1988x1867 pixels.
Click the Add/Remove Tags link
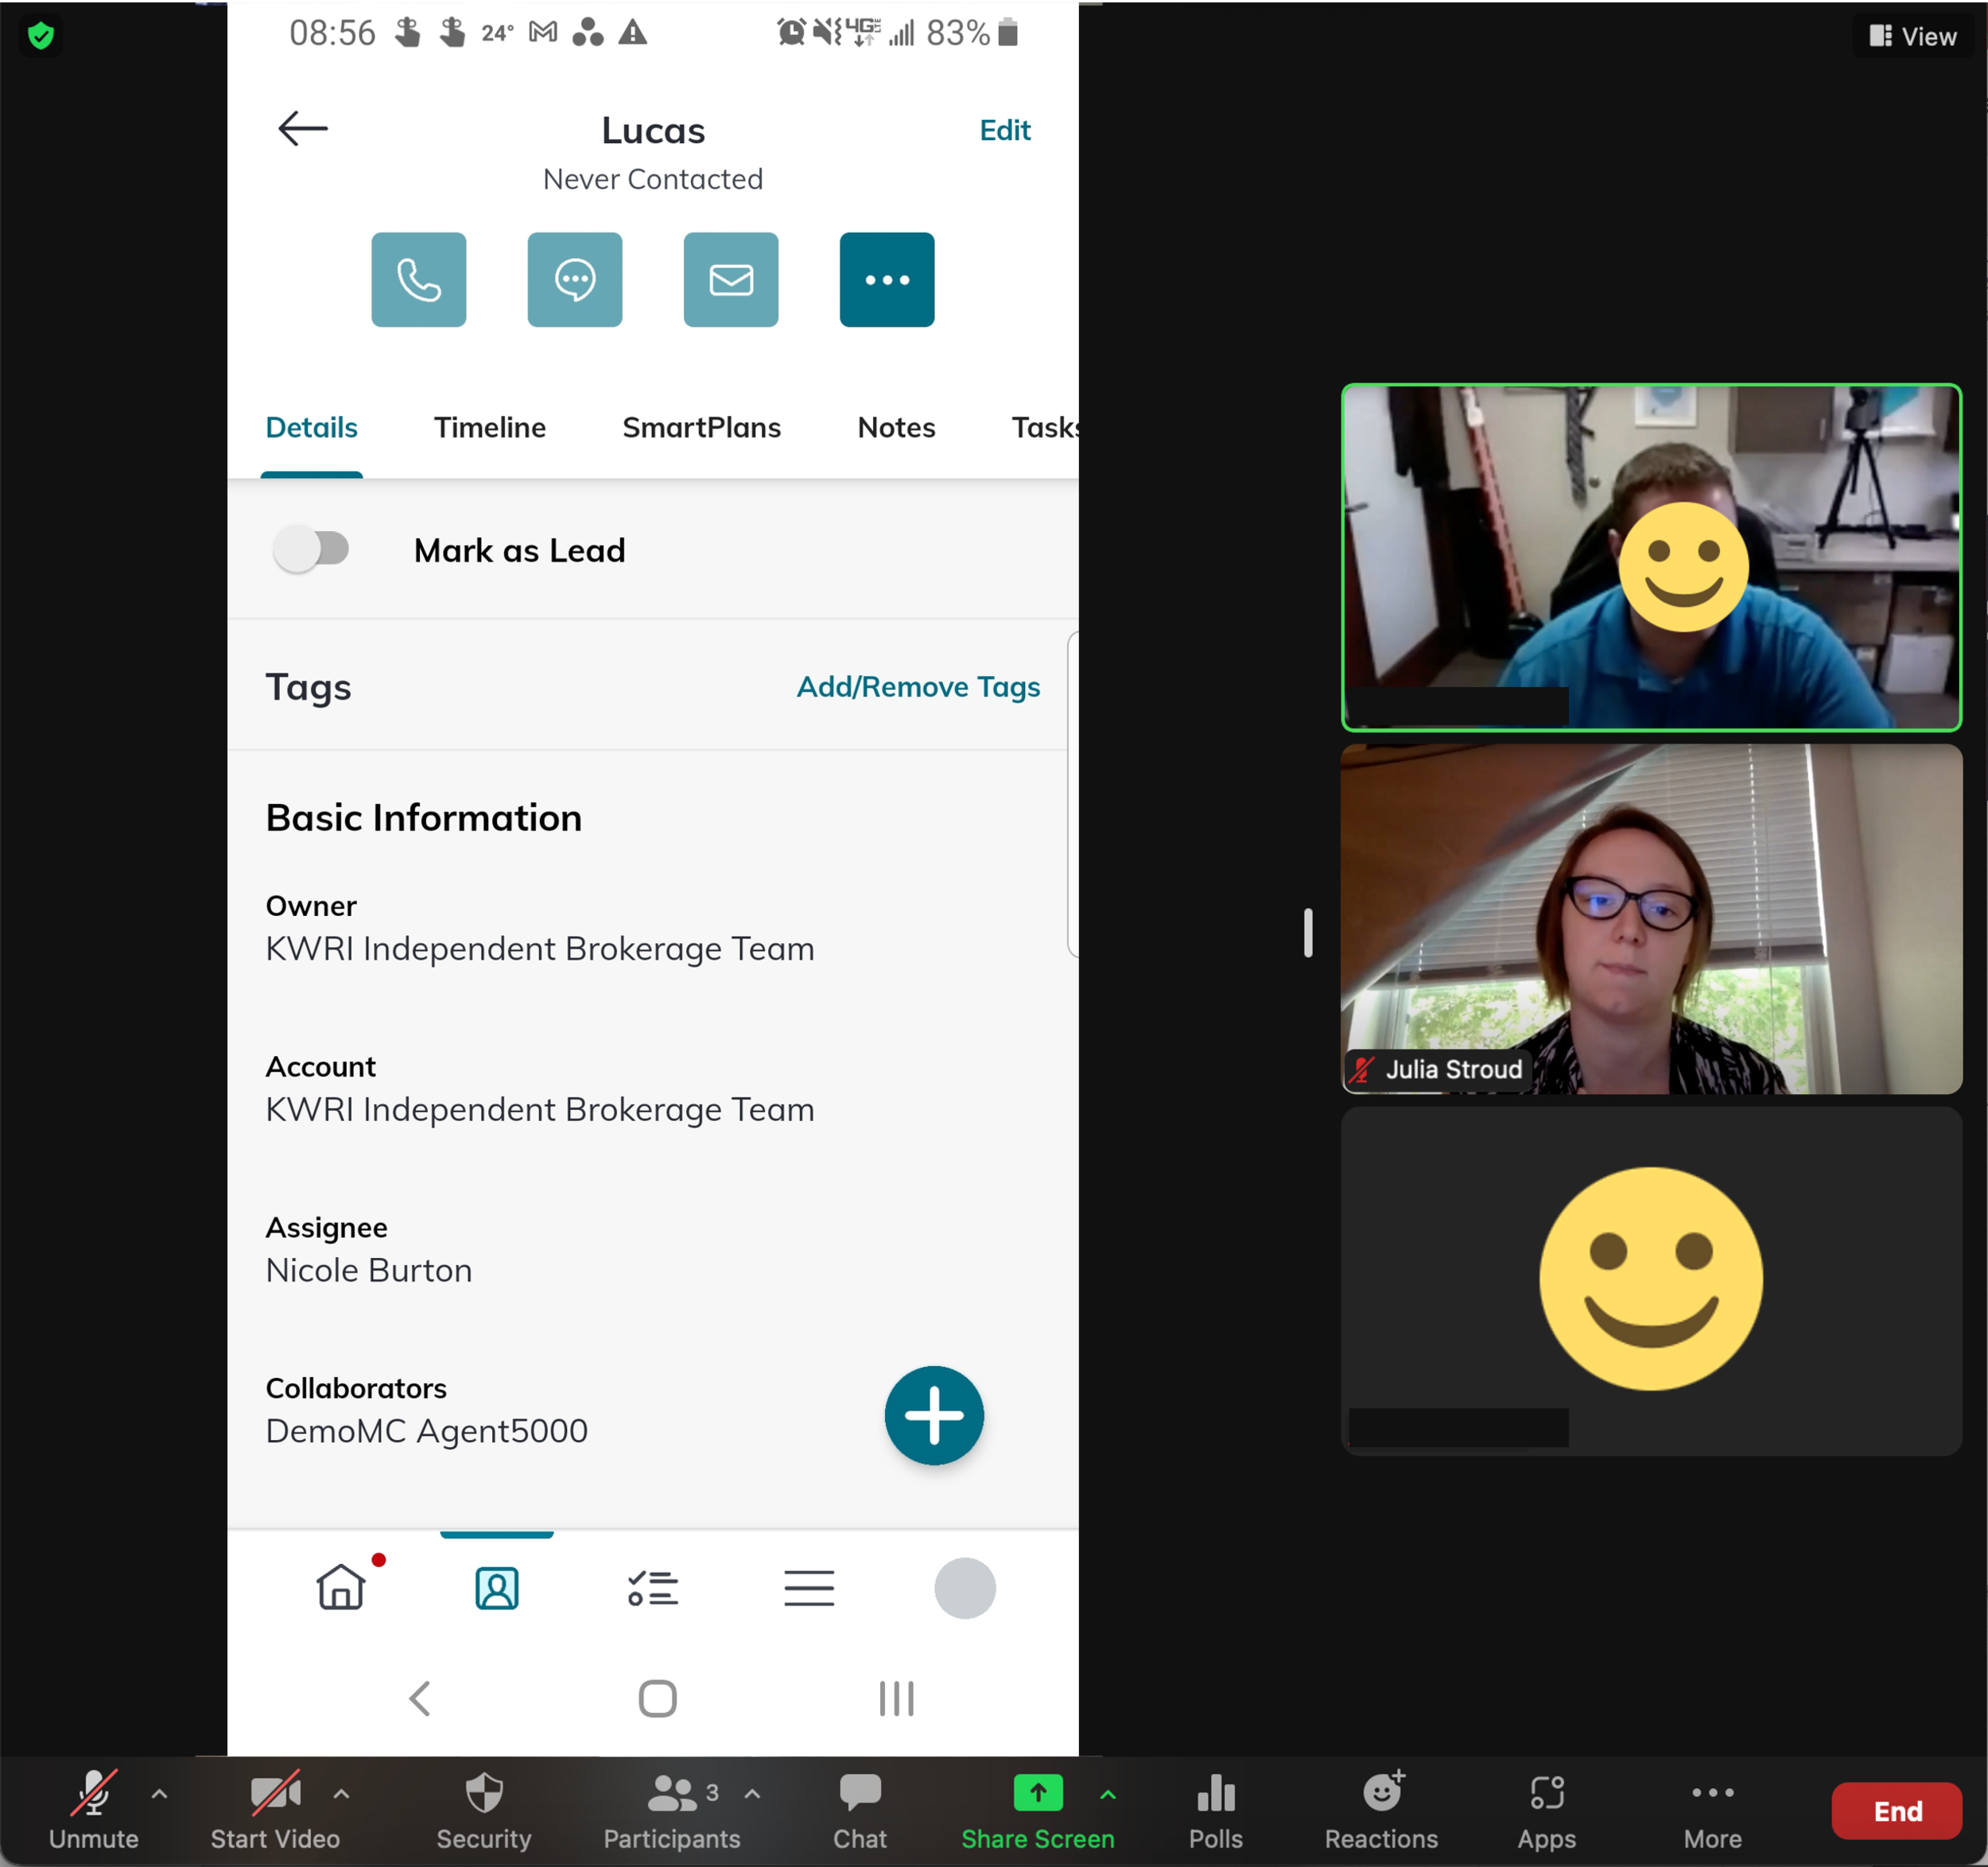tap(917, 687)
